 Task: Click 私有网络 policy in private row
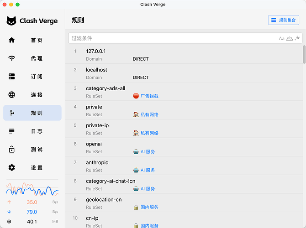click(149, 114)
